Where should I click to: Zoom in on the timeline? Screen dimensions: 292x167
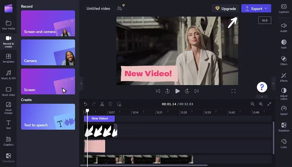[x=261, y=104]
